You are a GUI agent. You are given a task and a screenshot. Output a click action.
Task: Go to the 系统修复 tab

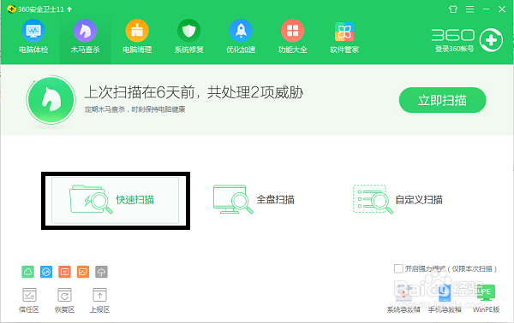(188, 36)
